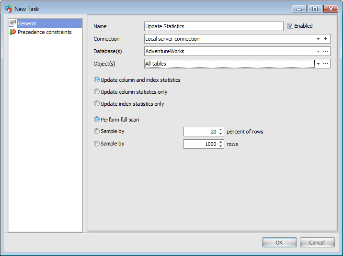Open the Connection dropdown list
The height and width of the screenshot is (256, 343).
(318, 39)
